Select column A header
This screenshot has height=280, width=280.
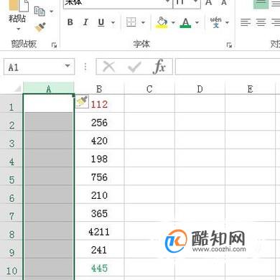[49, 88]
